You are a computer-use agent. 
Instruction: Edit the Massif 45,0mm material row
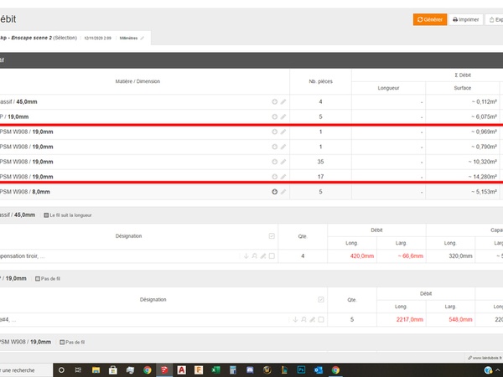(x=283, y=101)
